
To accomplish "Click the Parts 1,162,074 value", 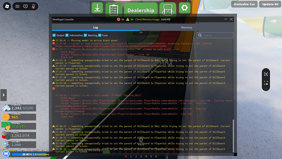I will pos(20,136).
